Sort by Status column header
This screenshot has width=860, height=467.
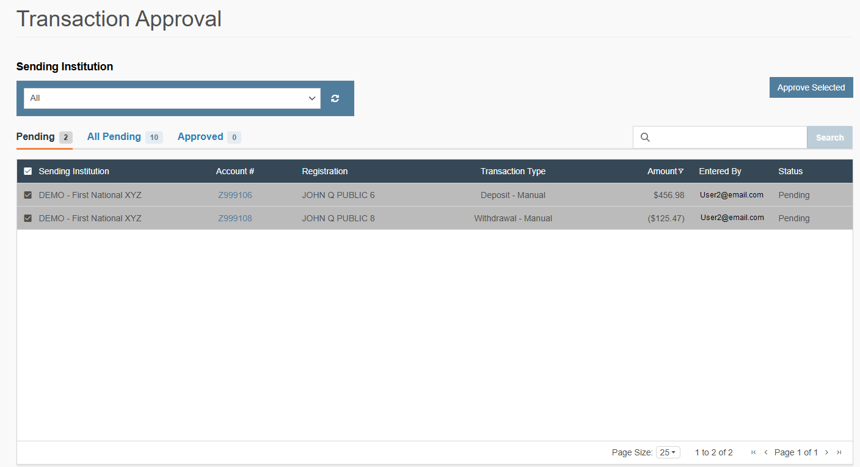click(x=790, y=171)
